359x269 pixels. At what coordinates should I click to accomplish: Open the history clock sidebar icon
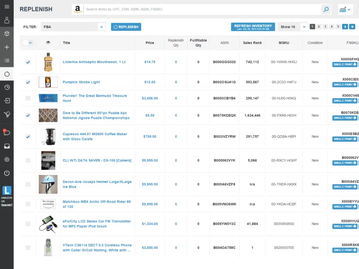pos(7,87)
